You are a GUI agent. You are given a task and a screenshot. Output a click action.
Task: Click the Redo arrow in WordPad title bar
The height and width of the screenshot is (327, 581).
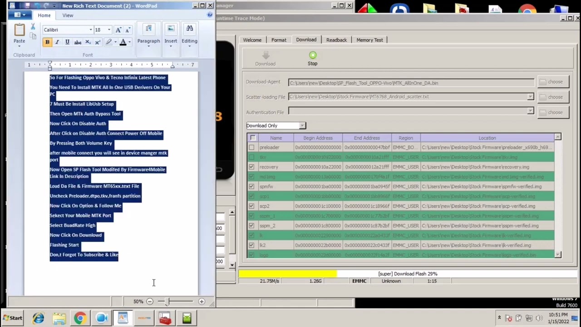click(46, 5)
